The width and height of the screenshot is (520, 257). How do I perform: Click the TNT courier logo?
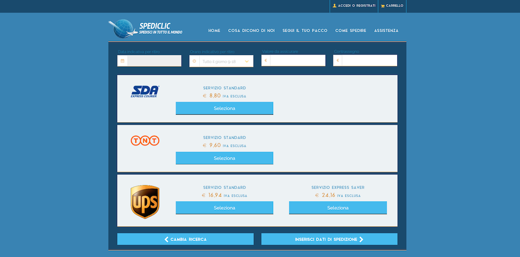tap(145, 141)
